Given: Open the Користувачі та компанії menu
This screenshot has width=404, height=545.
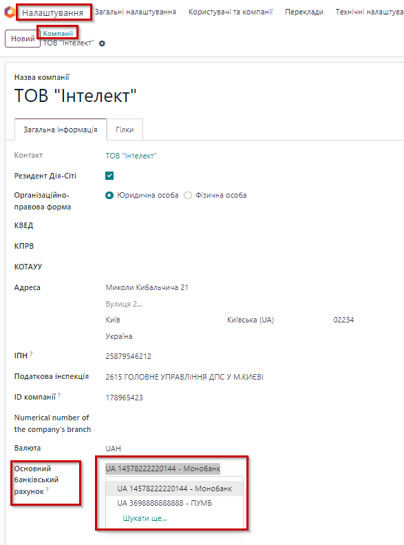Looking at the screenshot, I should pos(231,12).
